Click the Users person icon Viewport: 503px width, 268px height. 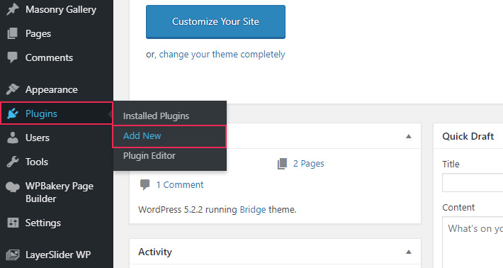tap(13, 138)
